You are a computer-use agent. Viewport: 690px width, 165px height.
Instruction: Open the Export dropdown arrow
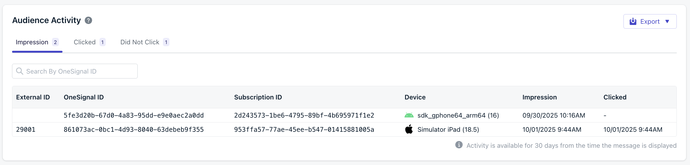[667, 21]
